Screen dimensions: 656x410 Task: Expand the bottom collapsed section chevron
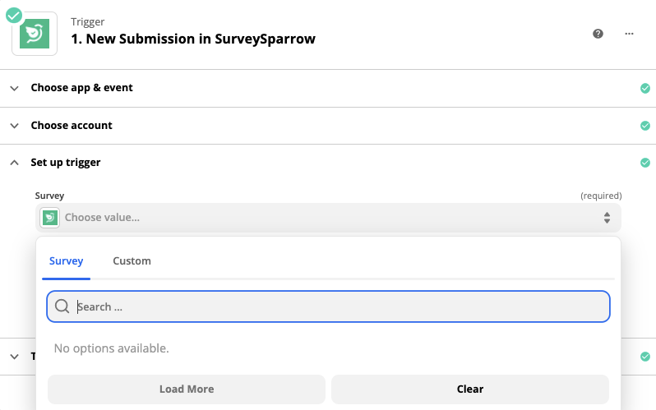click(x=14, y=357)
